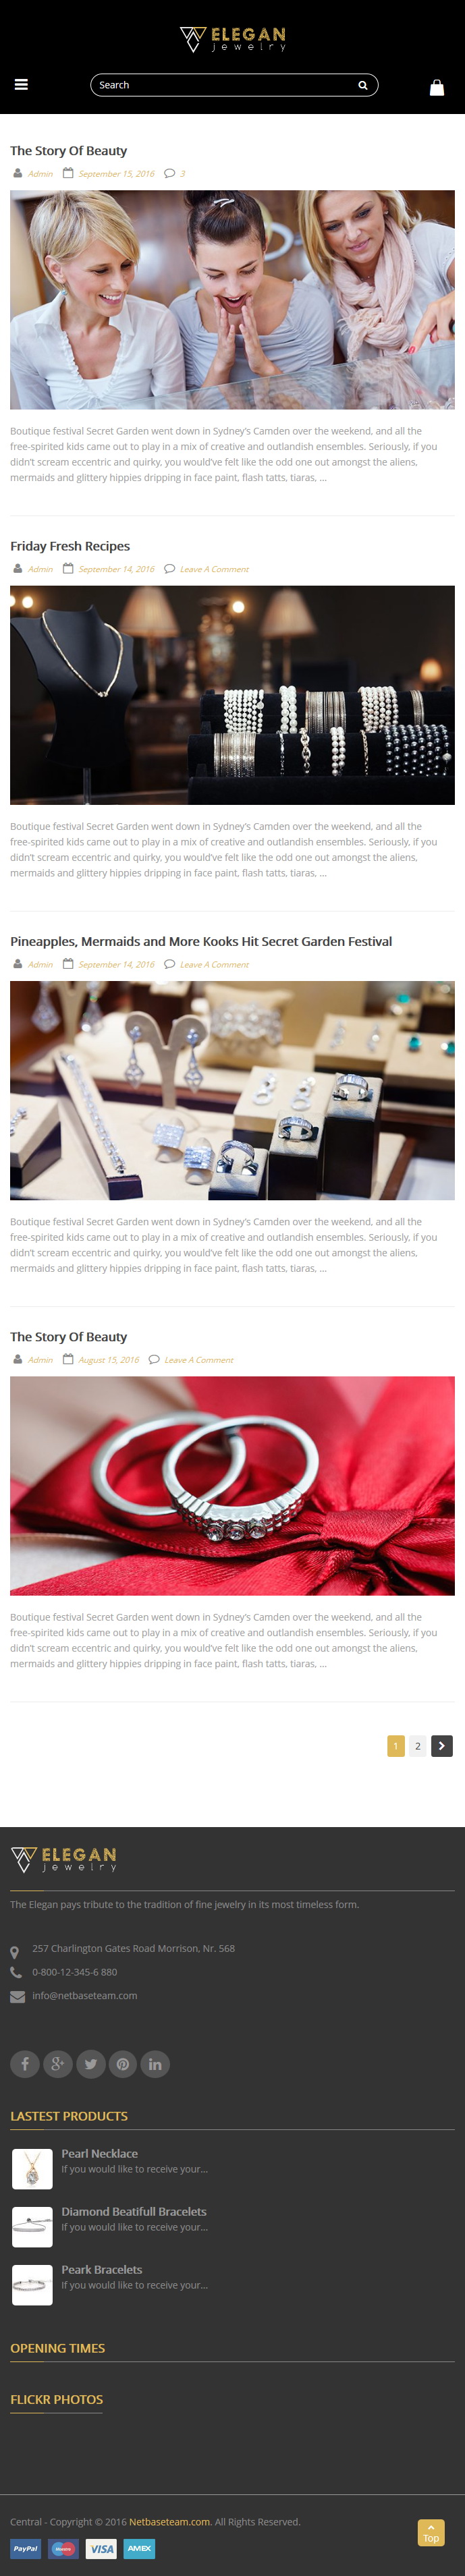Click Leave A Comment under Friday Fresh Recipes
This screenshot has width=465, height=2576.
coord(214,569)
